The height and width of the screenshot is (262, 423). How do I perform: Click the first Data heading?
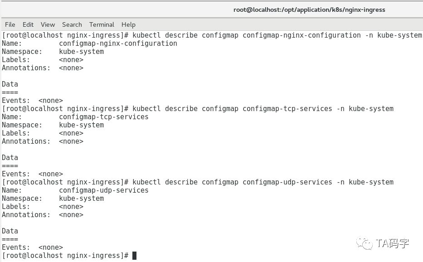[x=10, y=84]
